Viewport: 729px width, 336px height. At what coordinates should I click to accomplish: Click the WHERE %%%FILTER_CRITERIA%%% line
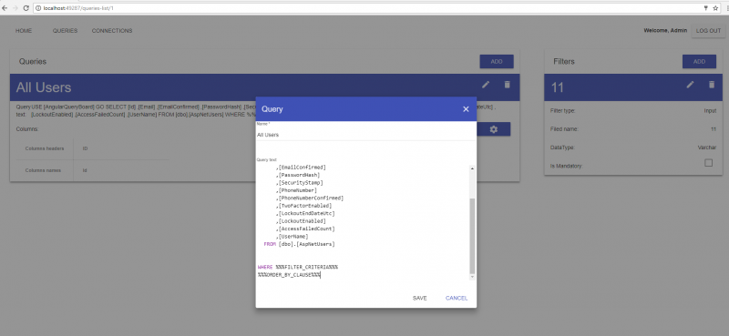pyautogui.click(x=298, y=267)
